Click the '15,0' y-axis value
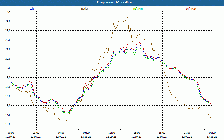224x140 pixels. coord(8,106)
